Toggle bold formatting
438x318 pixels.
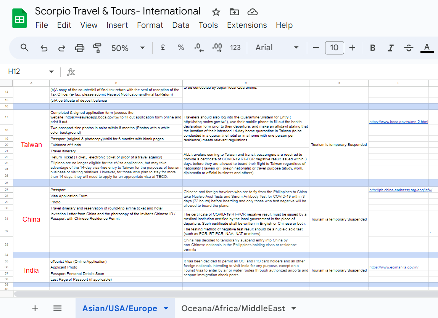[x=373, y=48]
